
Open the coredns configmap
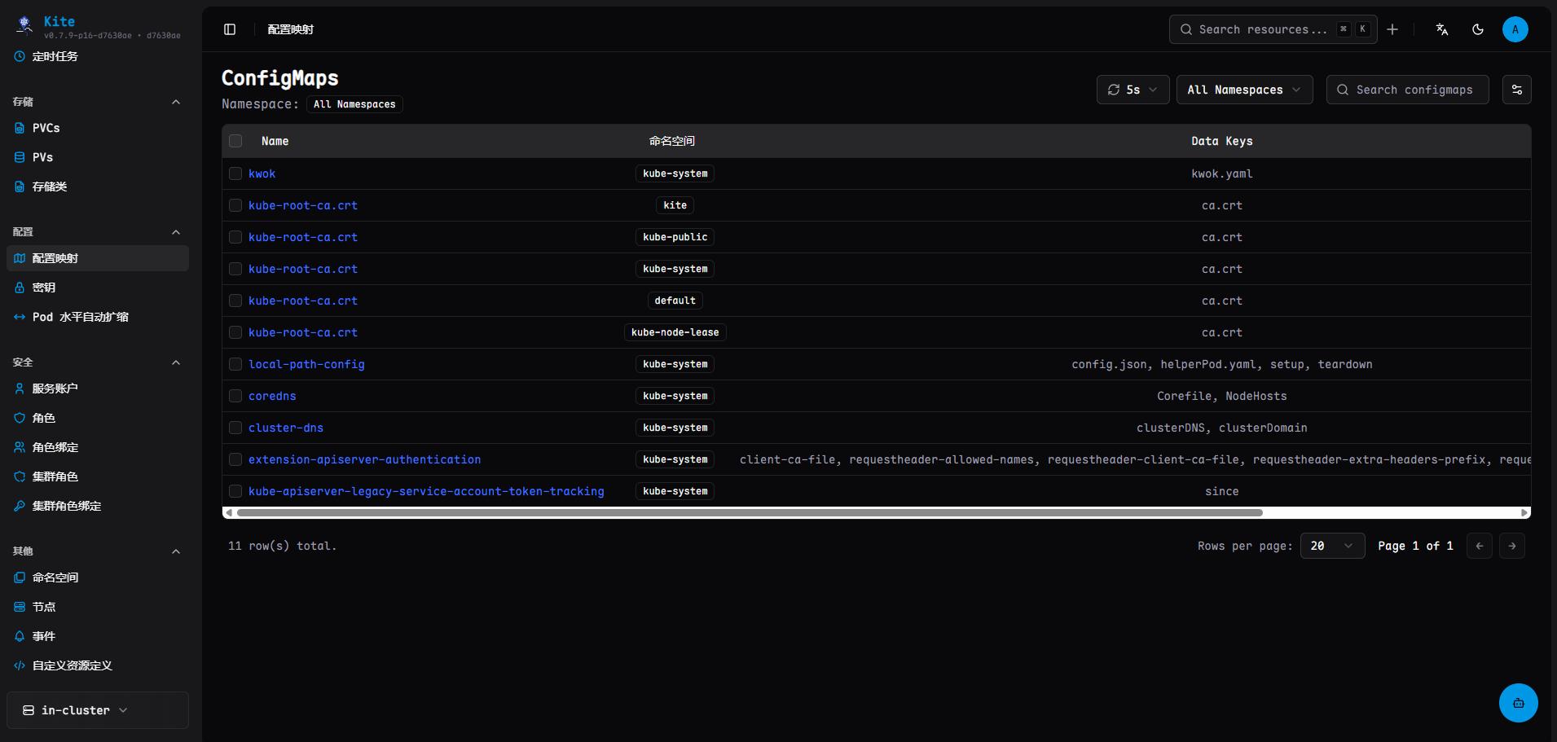[272, 396]
